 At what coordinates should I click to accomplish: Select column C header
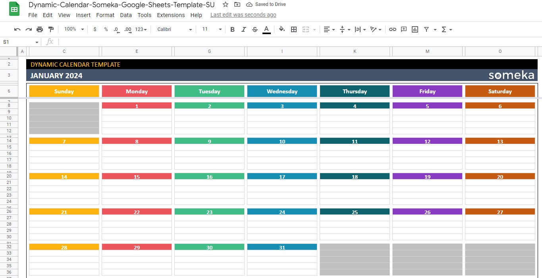tap(64, 51)
